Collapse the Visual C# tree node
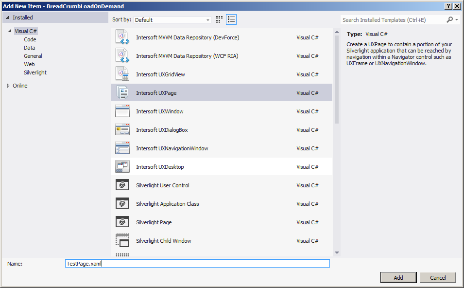 coord(9,31)
